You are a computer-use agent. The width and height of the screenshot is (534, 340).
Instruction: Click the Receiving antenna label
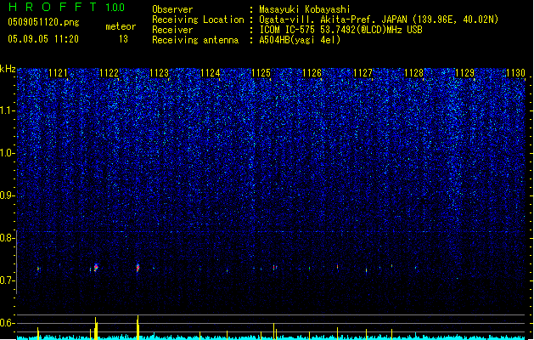(195, 40)
